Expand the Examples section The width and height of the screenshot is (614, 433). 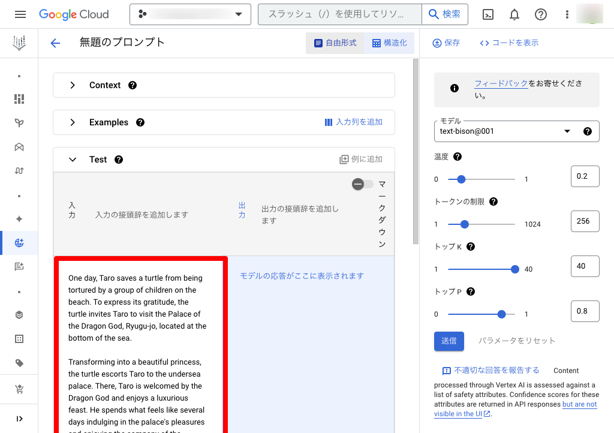pos(73,122)
